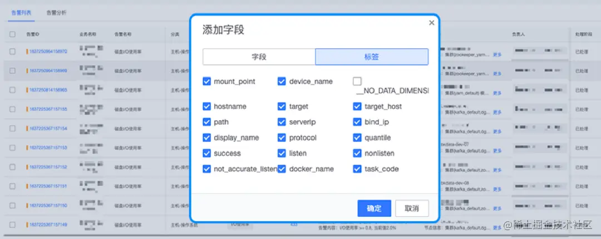The width and height of the screenshot is (601, 239).
Task: Open alarm ID 1637250814158965 link
Action: pyautogui.click(x=48, y=90)
